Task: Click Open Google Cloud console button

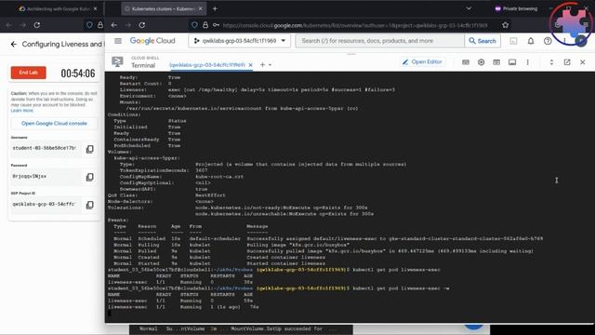Action: [54, 124]
